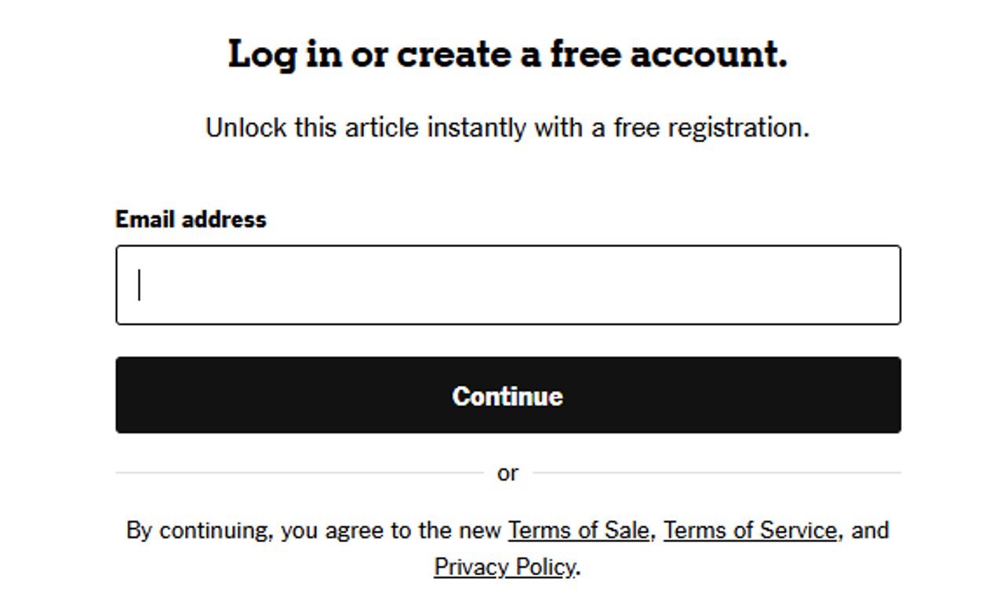Click the "or" divider text

click(507, 473)
